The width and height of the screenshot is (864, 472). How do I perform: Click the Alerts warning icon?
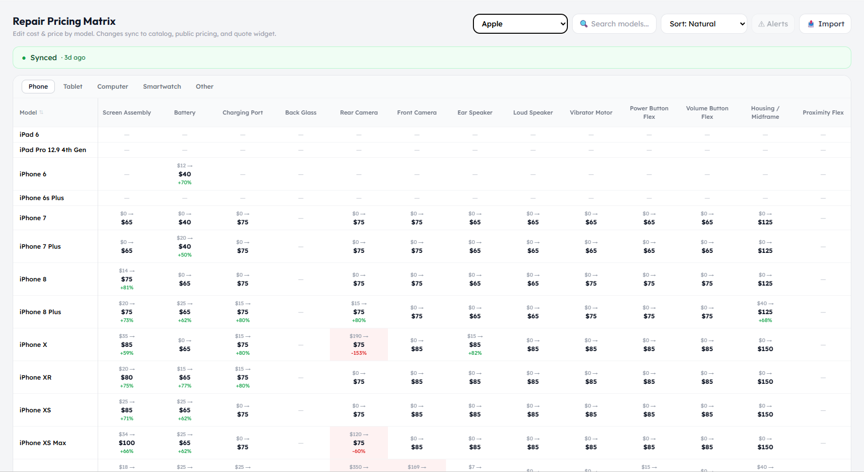click(x=761, y=24)
